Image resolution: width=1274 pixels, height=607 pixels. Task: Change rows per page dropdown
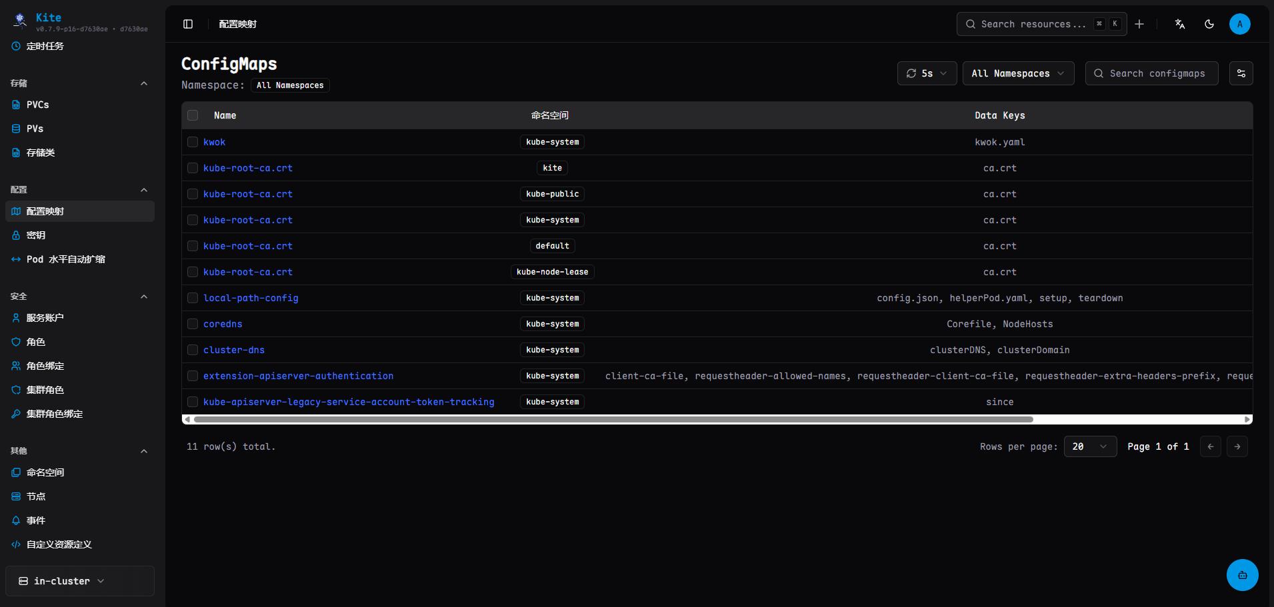pyautogui.click(x=1090, y=446)
